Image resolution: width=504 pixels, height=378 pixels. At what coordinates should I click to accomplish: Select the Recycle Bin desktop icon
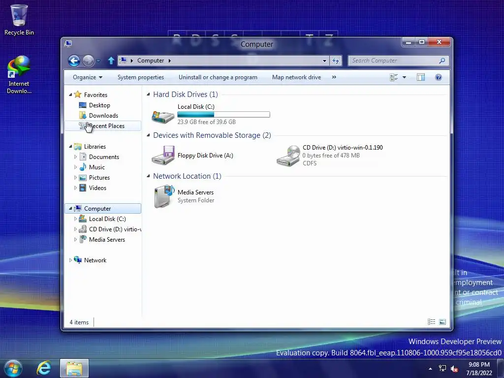click(x=19, y=20)
